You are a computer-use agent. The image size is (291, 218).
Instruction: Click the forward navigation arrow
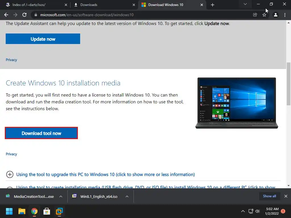tap(15, 15)
